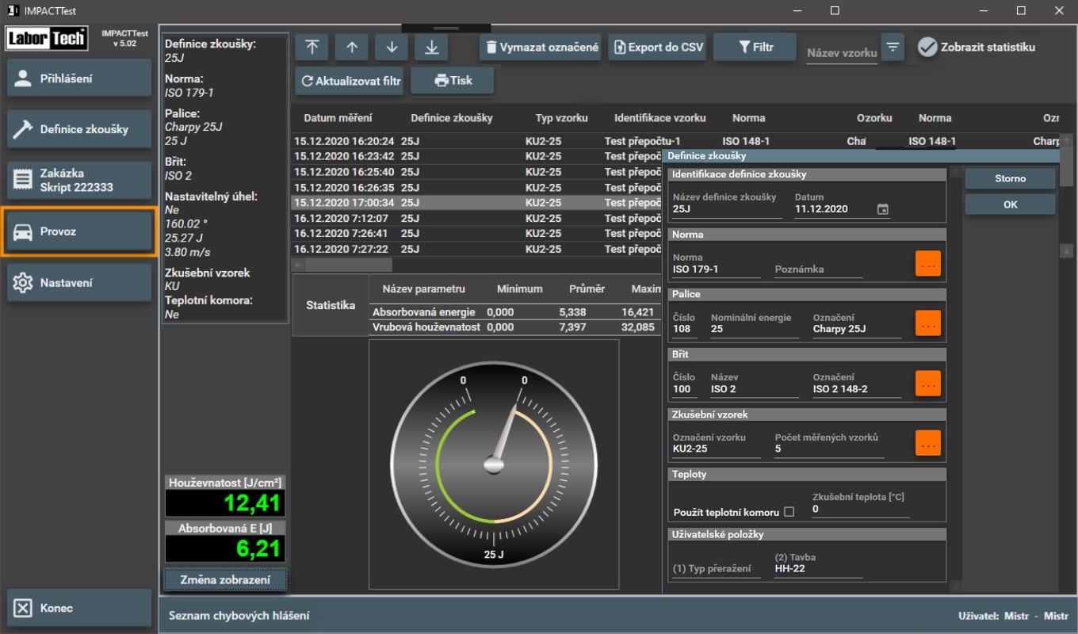Click the Identifikace vzorku column header
This screenshot has width=1078, height=634.
click(659, 118)
